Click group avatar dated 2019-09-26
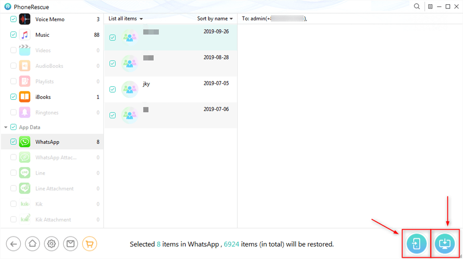463x259 pixels. (x=130, y=37)
